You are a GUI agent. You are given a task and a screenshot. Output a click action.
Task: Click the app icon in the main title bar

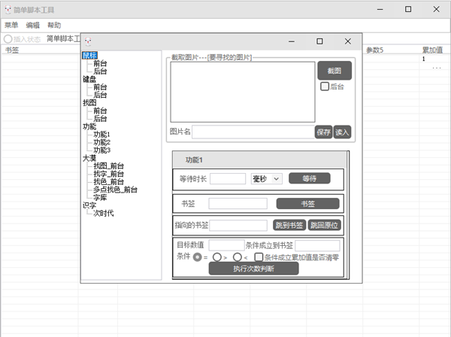[8, 9]
